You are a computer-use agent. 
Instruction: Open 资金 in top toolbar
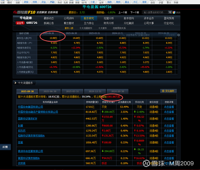coord(43,2)
